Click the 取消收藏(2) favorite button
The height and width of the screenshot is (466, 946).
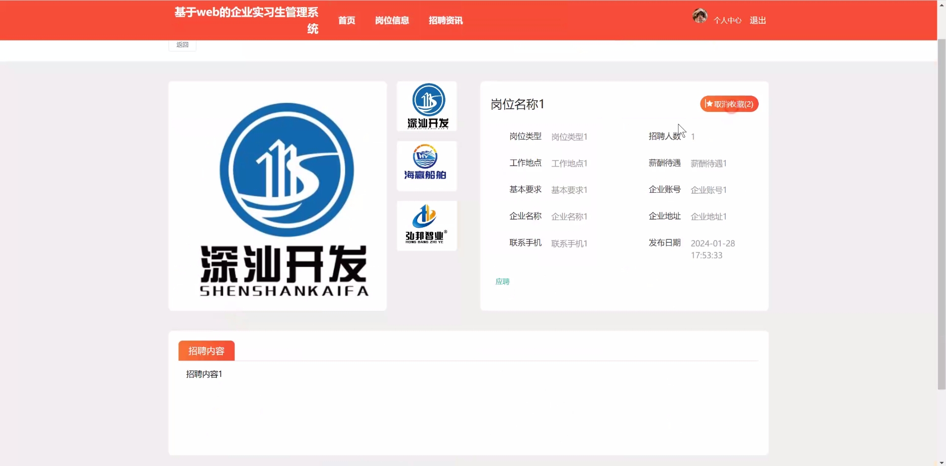click(x=729, y=104)
